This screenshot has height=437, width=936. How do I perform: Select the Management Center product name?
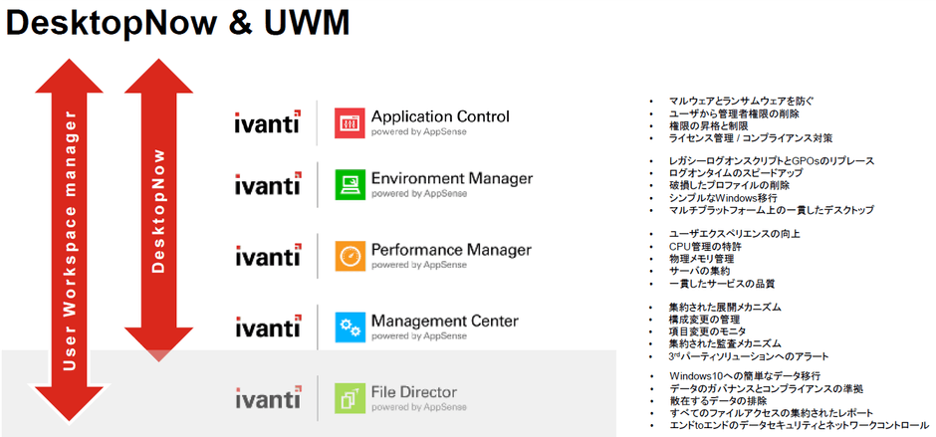[x=444, y=321]
